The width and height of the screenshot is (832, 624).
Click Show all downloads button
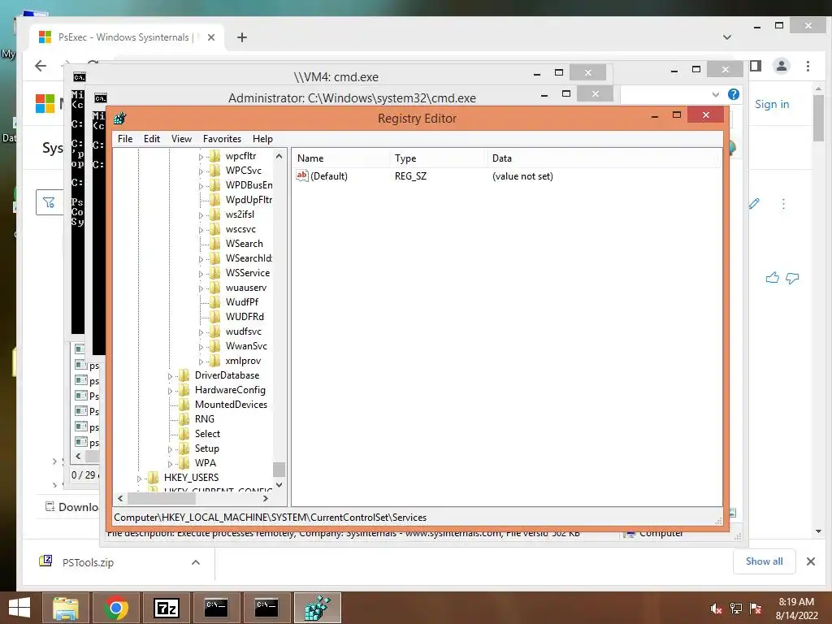click(x=764, y=561)
